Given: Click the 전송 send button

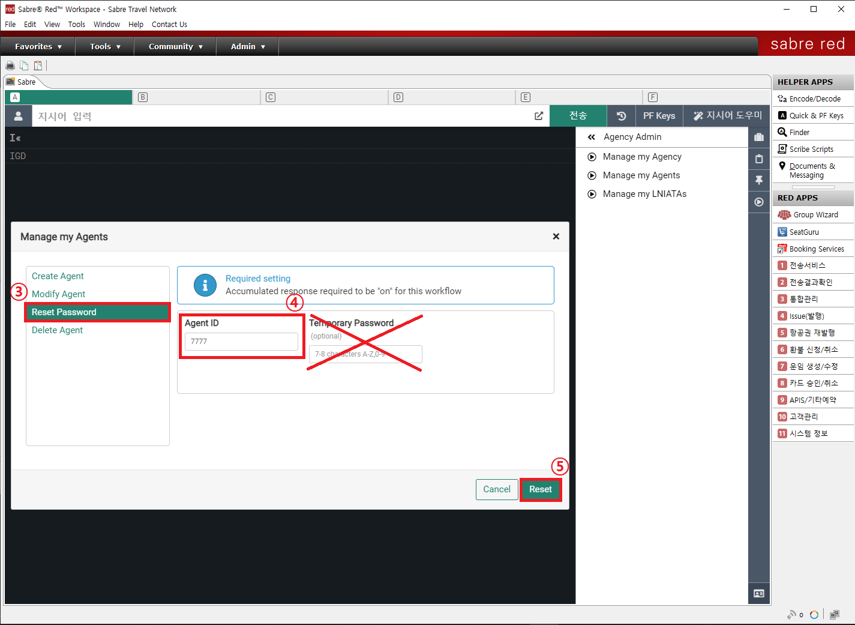Looking at the screenshot, I should (x=578, y=116).
